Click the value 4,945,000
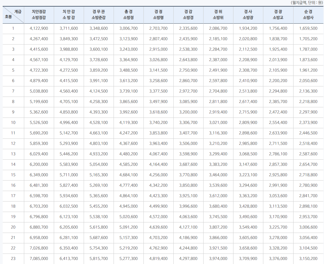This screenshot has height=264, width=324. click(129, 206)
